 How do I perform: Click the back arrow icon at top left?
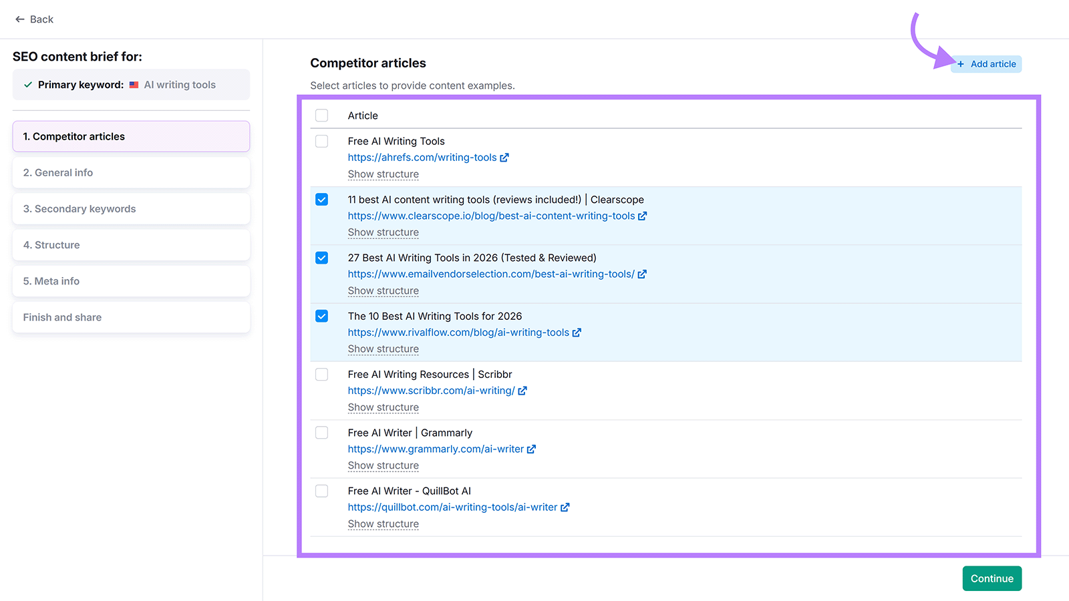[19, 19]
